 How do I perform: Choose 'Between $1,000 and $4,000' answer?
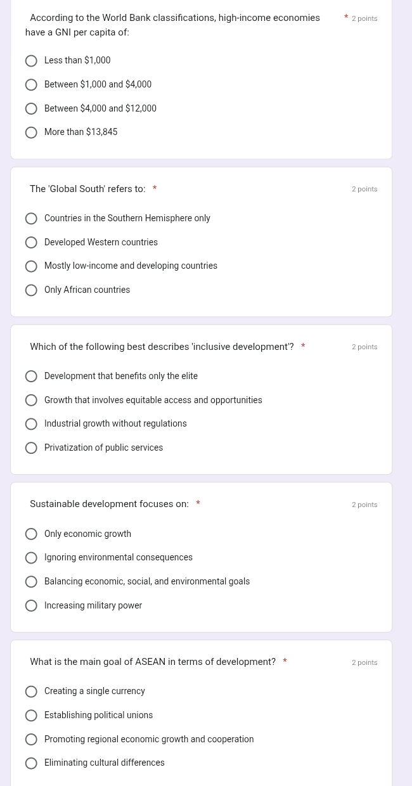coord(31,85)
